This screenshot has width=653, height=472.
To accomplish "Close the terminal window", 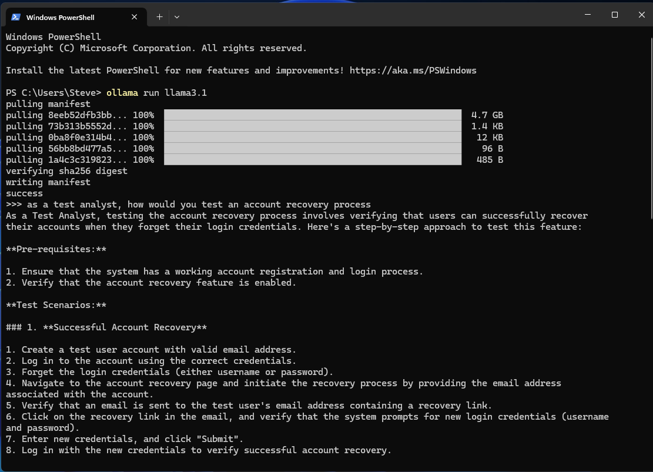I will [641, 15].
